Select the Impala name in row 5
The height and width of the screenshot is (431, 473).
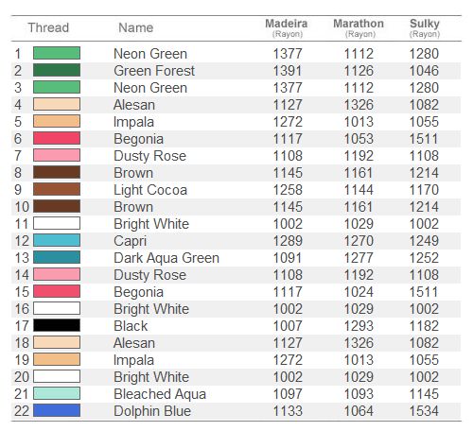point(133,122)
